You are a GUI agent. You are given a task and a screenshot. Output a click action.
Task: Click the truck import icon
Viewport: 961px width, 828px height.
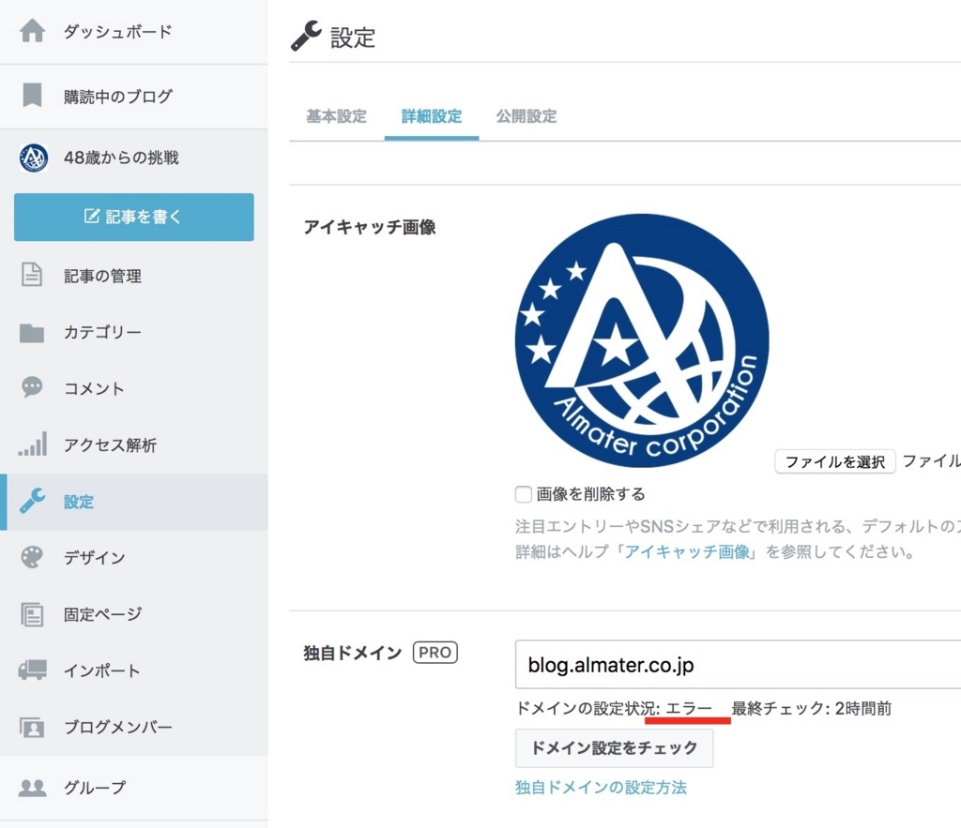tap(33, 670)
